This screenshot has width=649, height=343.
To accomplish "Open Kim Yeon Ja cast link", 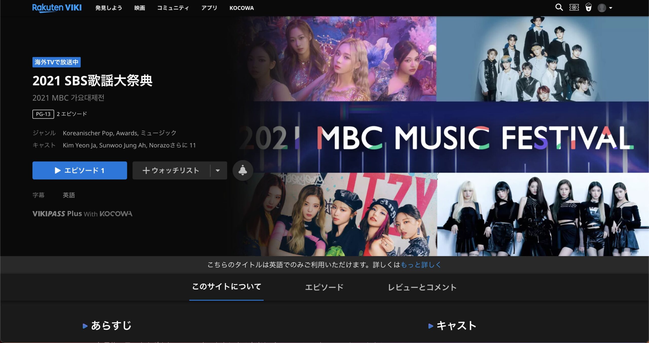I will (80, 145).
